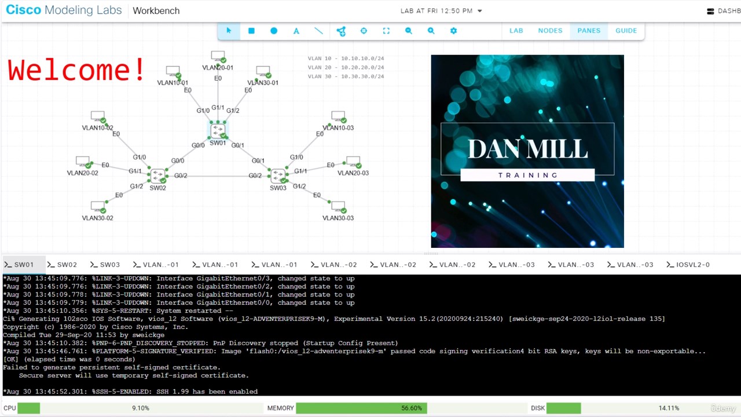Switch to the IOSVL2-0 console tab
This screenshot has height=417, width=741.
pyautogui.click(x=688, y=265)
